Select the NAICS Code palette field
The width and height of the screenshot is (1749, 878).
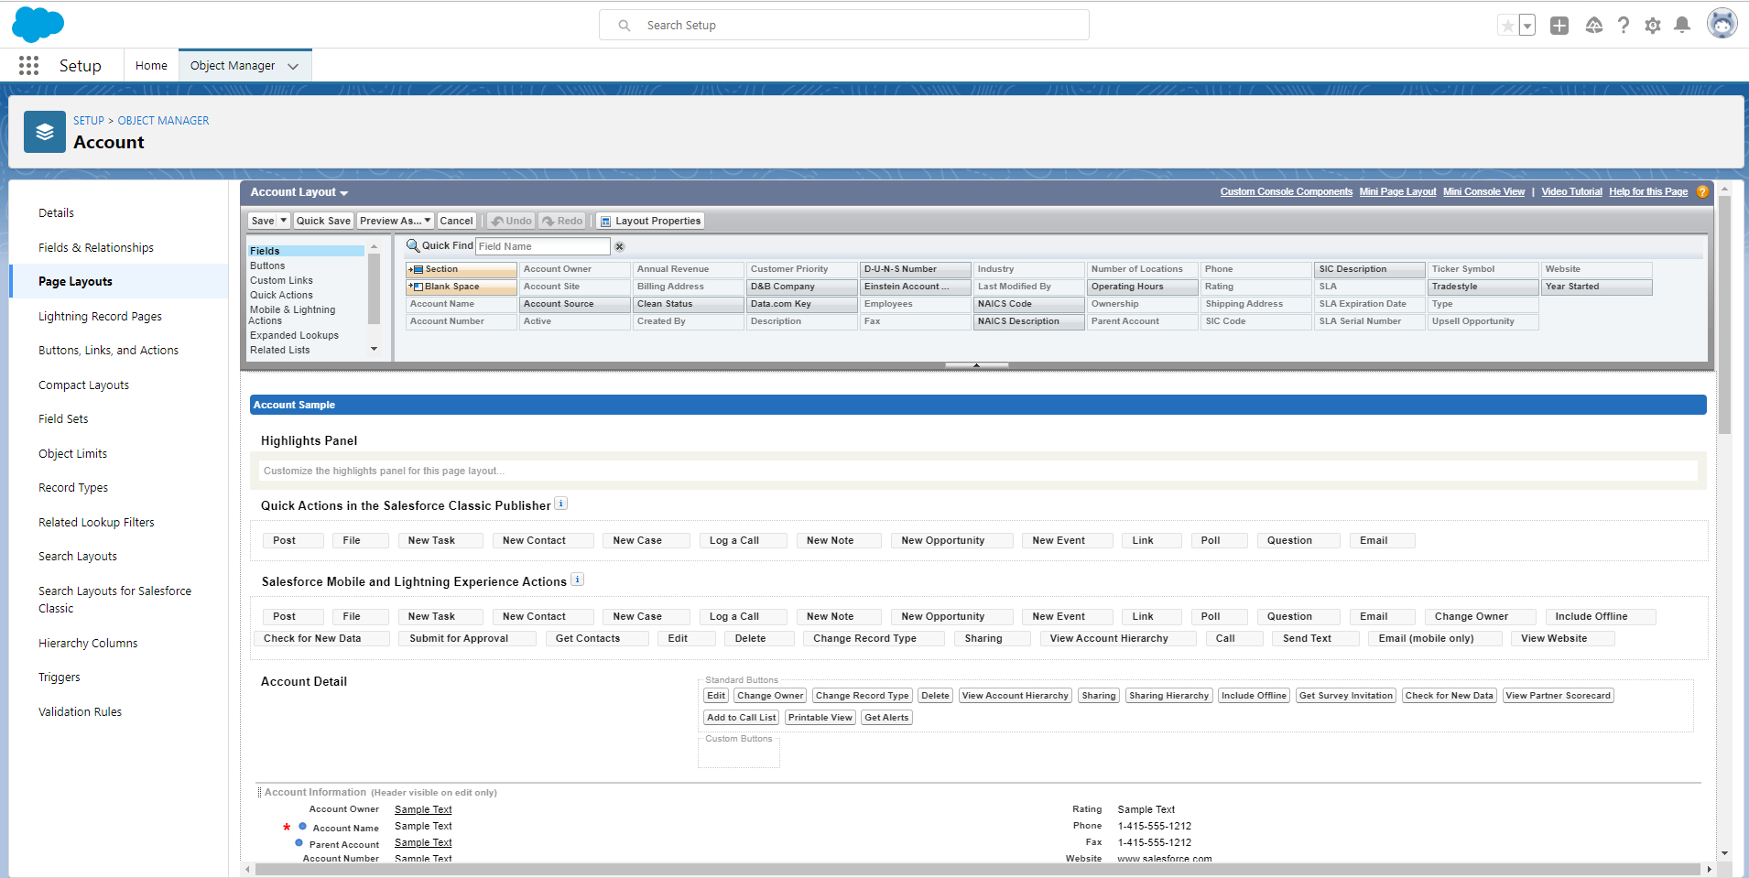tap(1029, 304)
